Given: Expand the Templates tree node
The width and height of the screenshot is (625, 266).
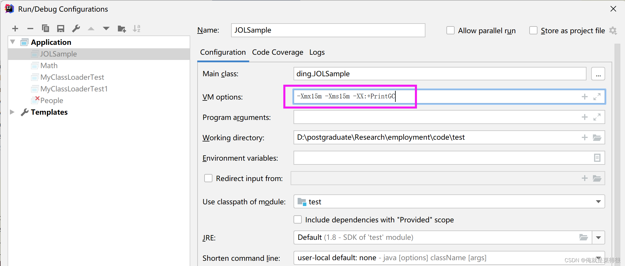Looking at the screenshot, I should coord(12,112).
